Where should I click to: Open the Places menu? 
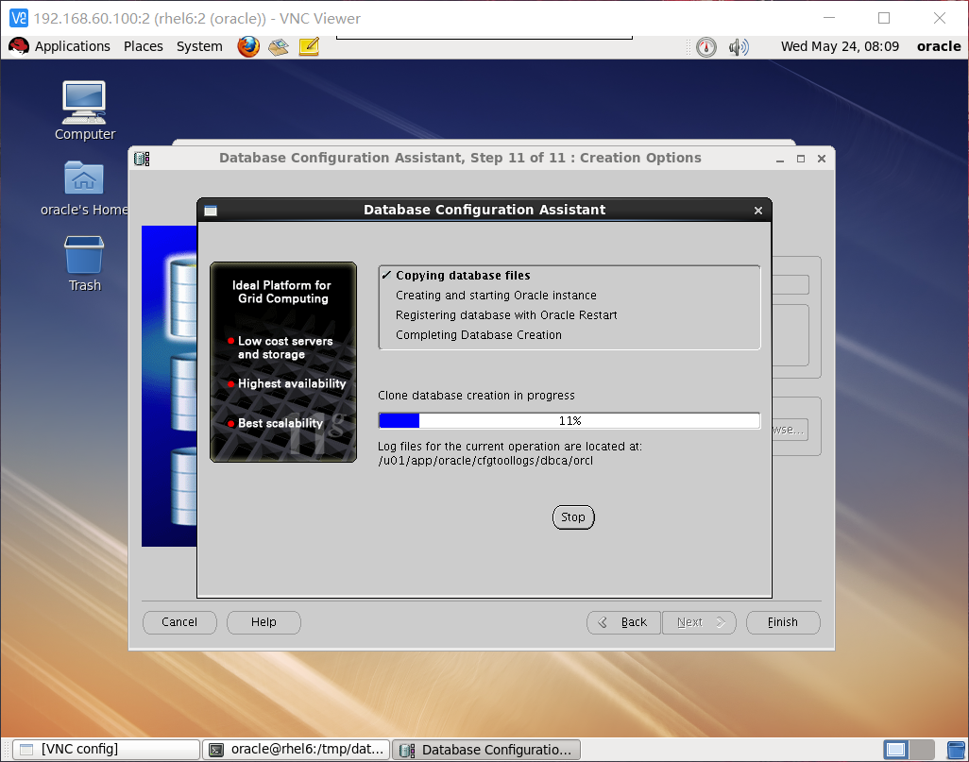(143, 45)
